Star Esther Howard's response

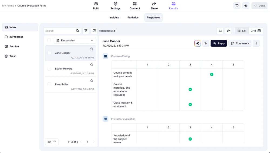[92, 65]
